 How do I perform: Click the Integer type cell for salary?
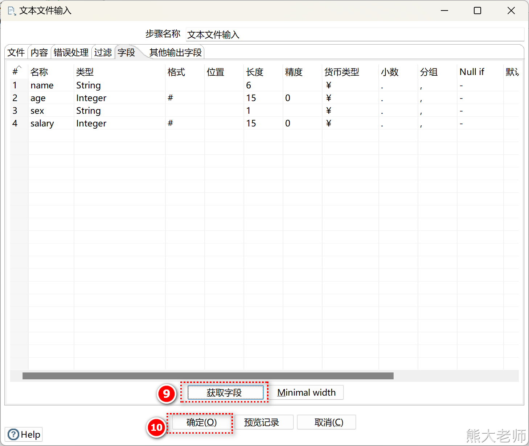(x=120, y=123)
